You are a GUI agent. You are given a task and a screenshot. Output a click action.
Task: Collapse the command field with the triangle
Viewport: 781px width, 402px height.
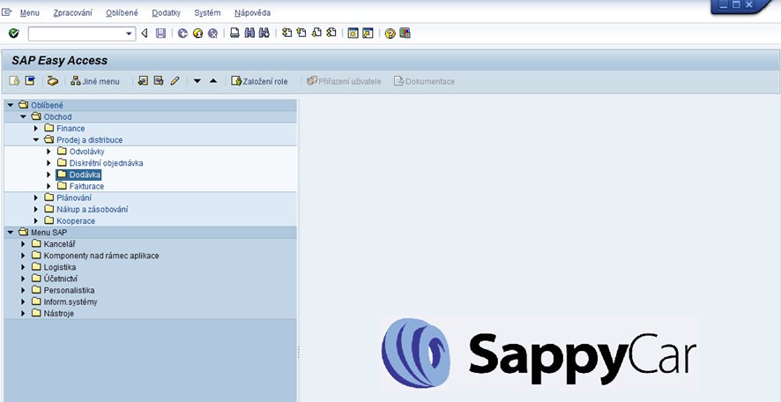point(145,33)
